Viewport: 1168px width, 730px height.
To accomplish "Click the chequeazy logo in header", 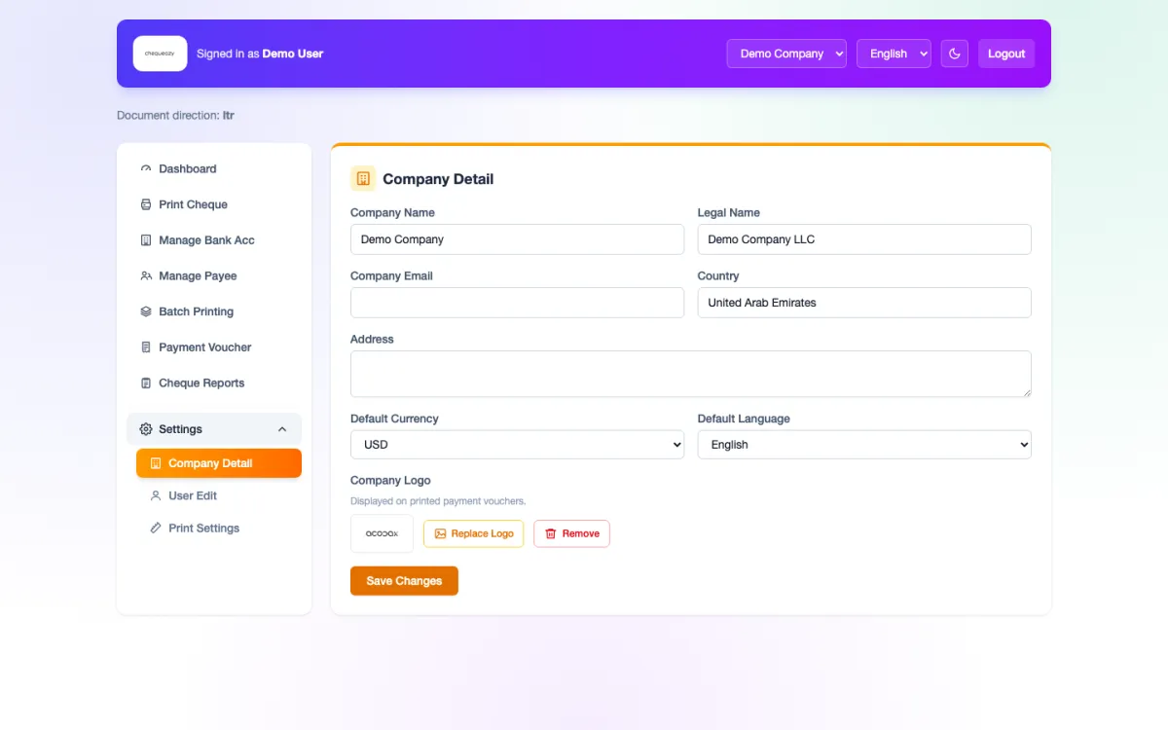I will tap(160, 54).
